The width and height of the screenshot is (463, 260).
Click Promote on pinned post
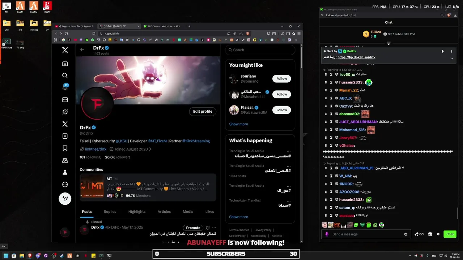click(193, 228)
